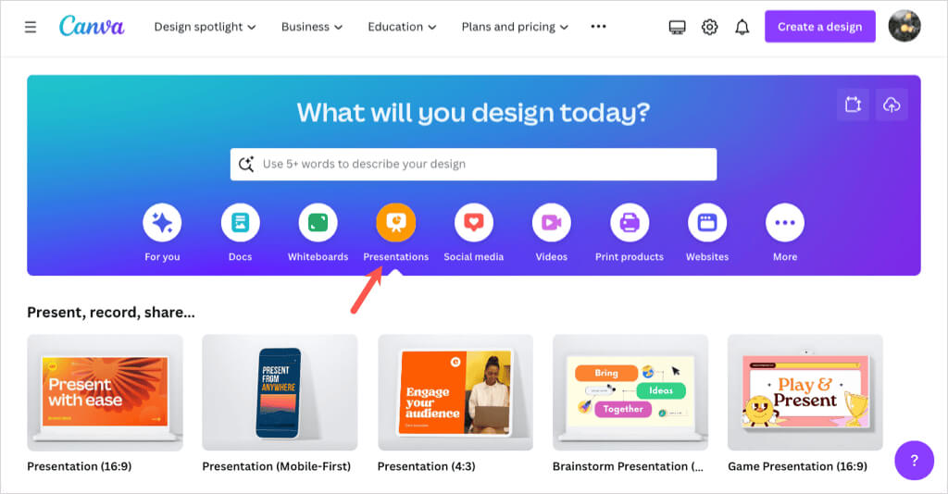This screenshot has height=494, width=948.
Task: Click the upload cloud icon in banner
Action: (892, 105)
